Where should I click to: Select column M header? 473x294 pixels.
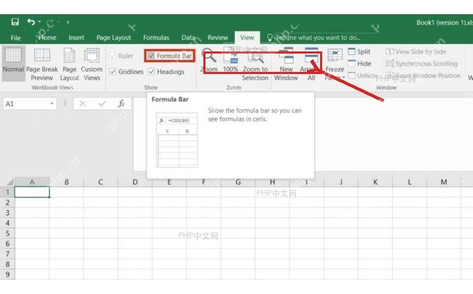click(444, 182)
